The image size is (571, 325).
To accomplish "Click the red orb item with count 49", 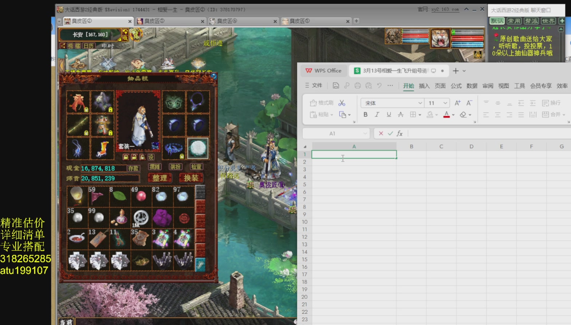I will [x=141, y=196].
